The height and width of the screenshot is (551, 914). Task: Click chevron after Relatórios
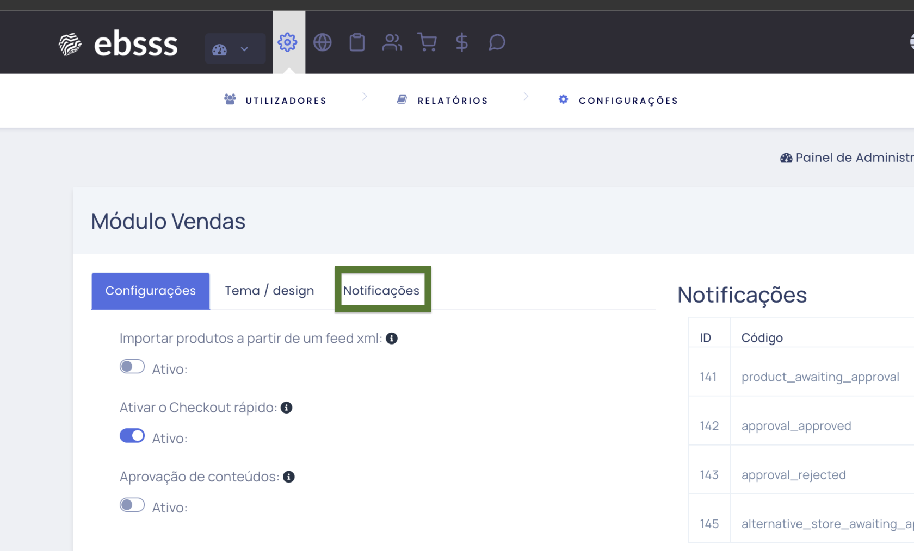pyautogui.click(x=526, y=96)
